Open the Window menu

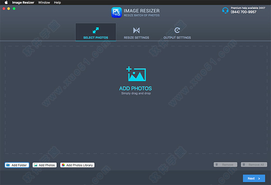pos(44,3)
